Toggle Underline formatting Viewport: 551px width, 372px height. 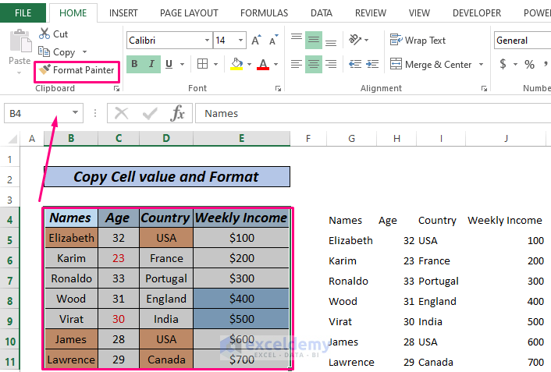click(169, 64)
